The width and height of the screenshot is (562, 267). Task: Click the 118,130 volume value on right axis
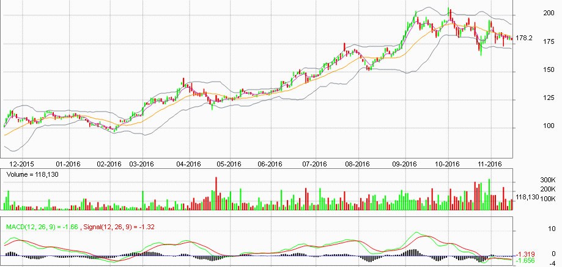[x=527, y=197]
